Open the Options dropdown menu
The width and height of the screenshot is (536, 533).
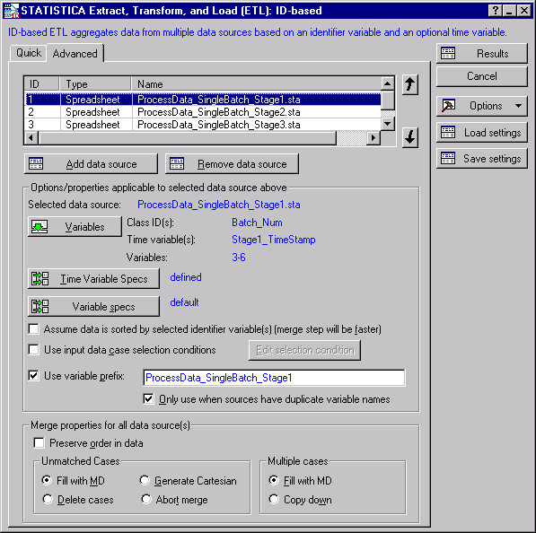pyautogui.click(x=481, y=106)
